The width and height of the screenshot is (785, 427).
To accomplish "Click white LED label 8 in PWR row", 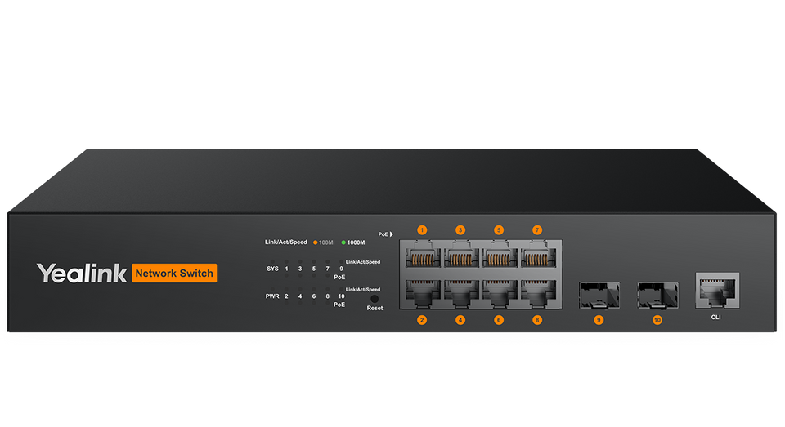I will tap(327, 296).
